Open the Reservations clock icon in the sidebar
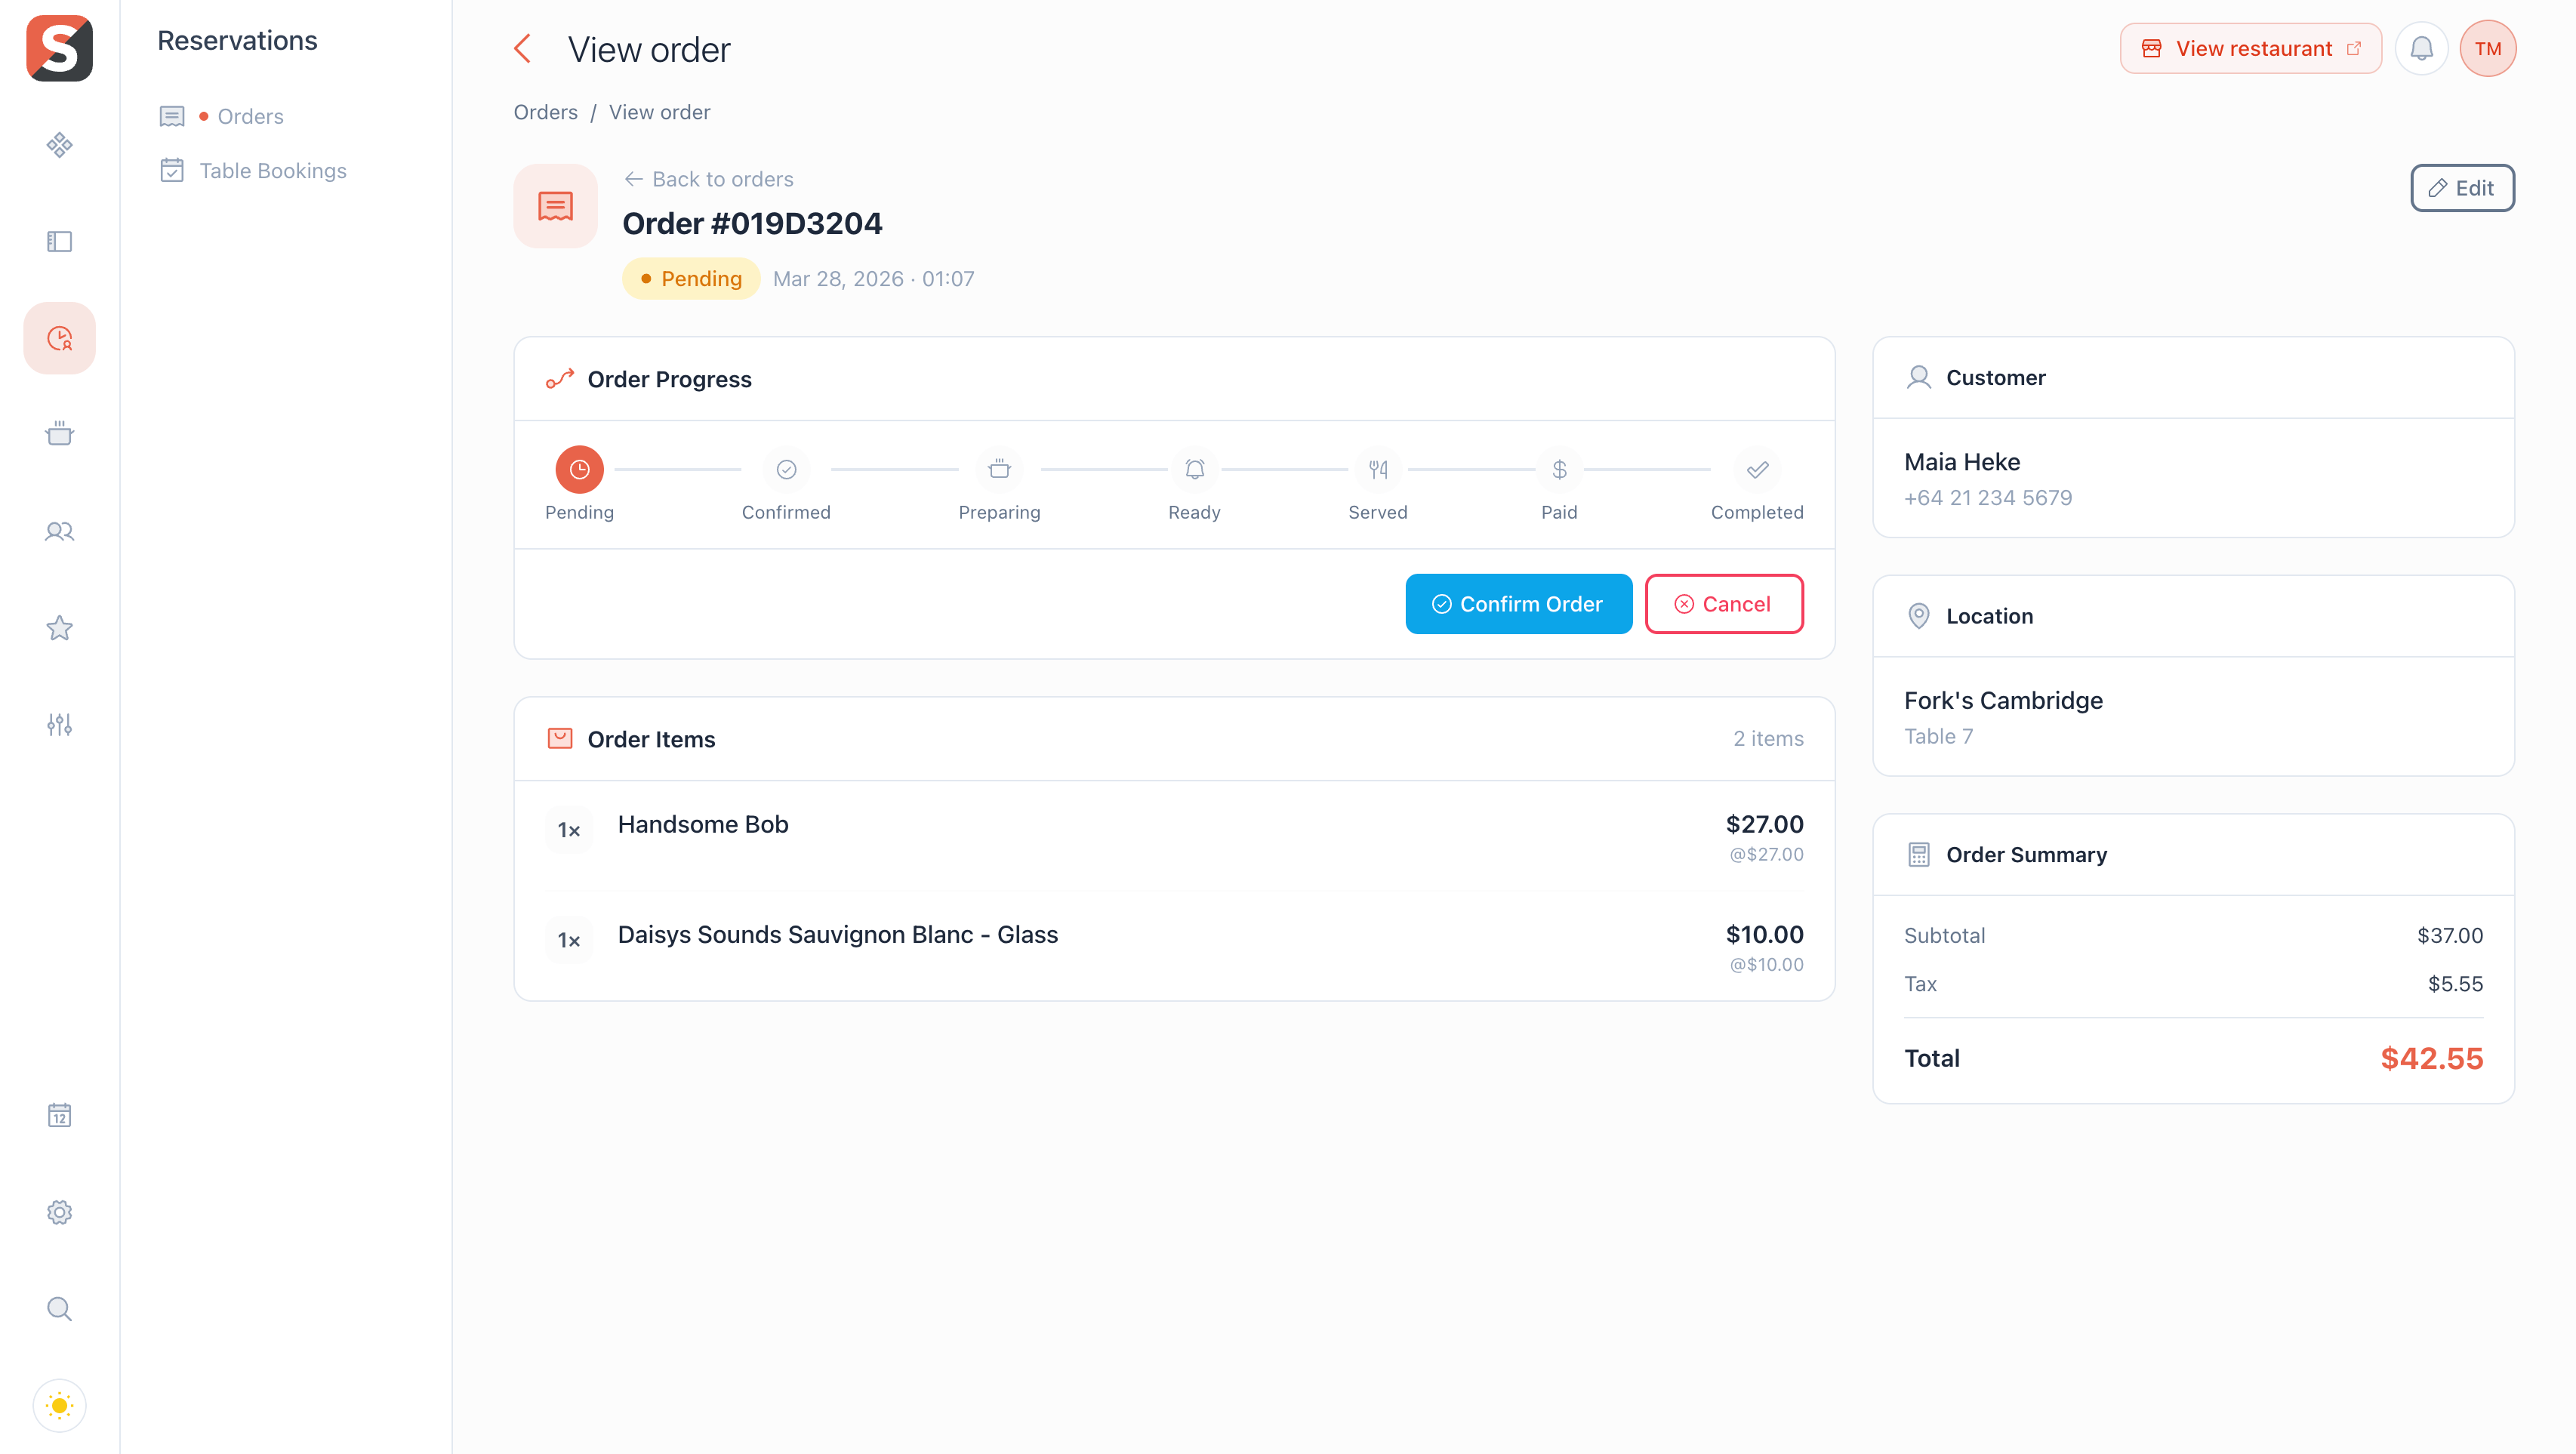2576x1454 pixels. click(59, 337)
